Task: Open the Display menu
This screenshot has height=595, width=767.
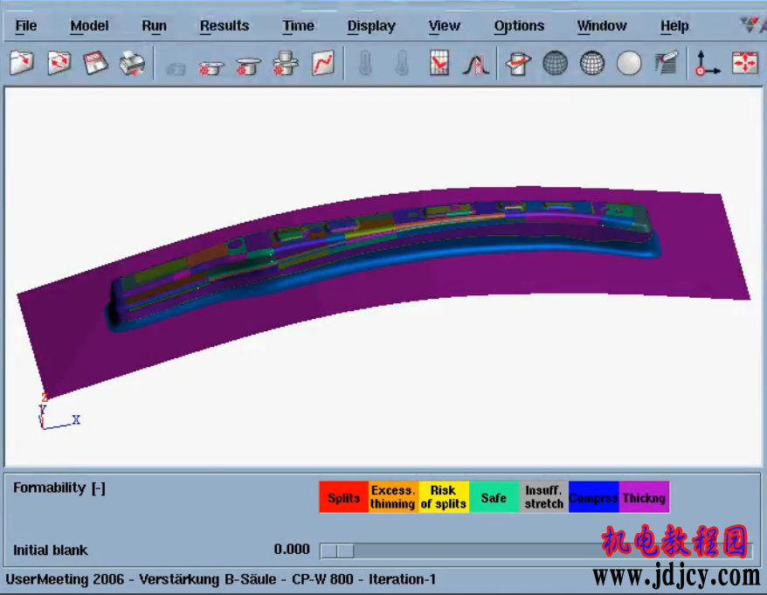Action: (x=371, y=26)
